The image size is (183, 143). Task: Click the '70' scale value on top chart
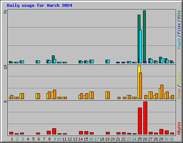click(x=5, y=12)
